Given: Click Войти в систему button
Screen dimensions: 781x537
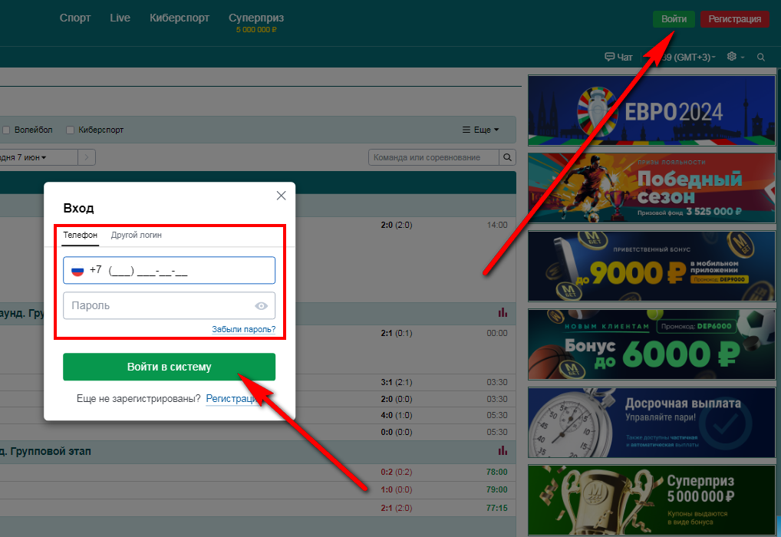Looking at the screenshot, I should 169,367.
